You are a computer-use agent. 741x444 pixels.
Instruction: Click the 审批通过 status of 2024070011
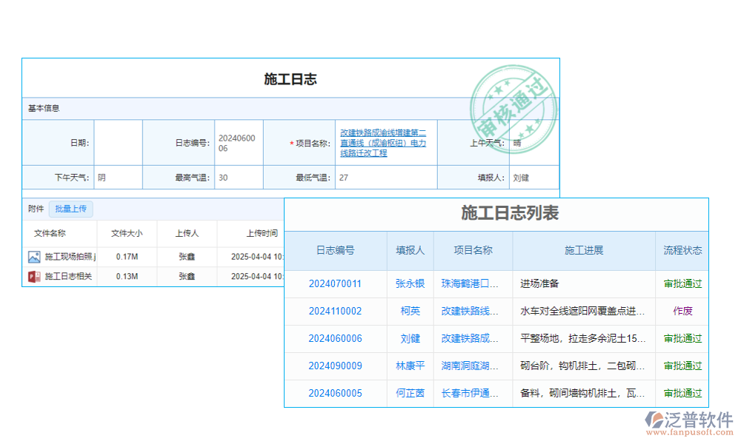(x=682, y=283)
